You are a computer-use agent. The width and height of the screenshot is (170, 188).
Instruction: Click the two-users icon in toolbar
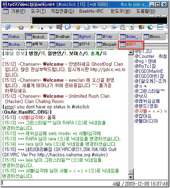coord(141,27)
